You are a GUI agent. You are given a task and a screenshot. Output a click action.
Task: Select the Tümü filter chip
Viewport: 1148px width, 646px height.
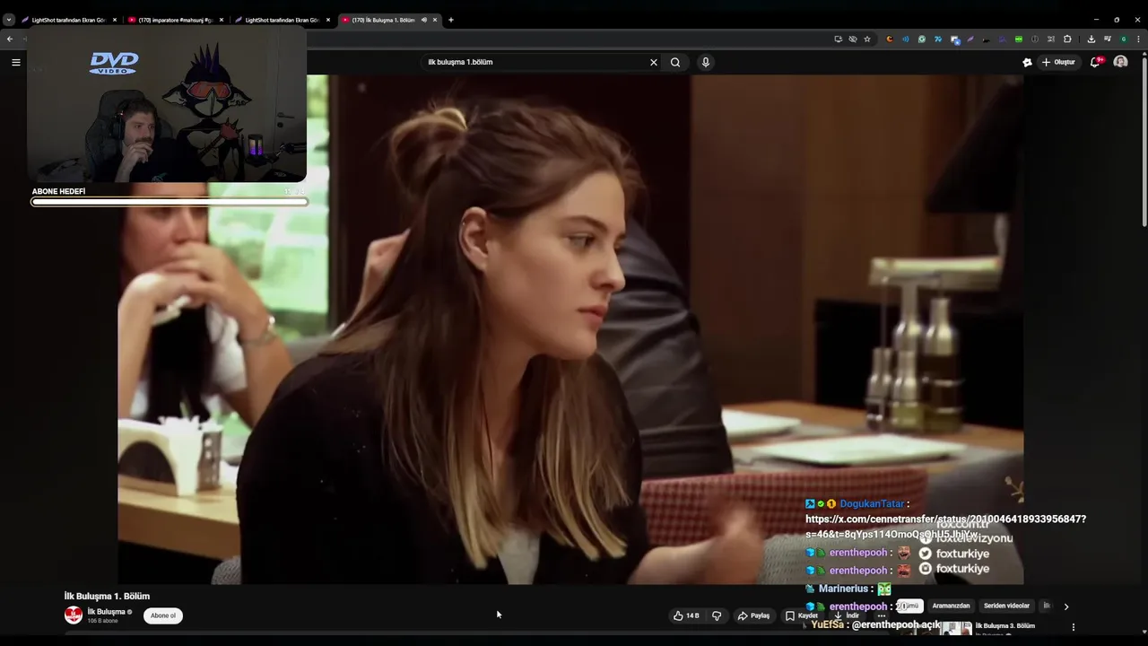(x=909, y=606)
